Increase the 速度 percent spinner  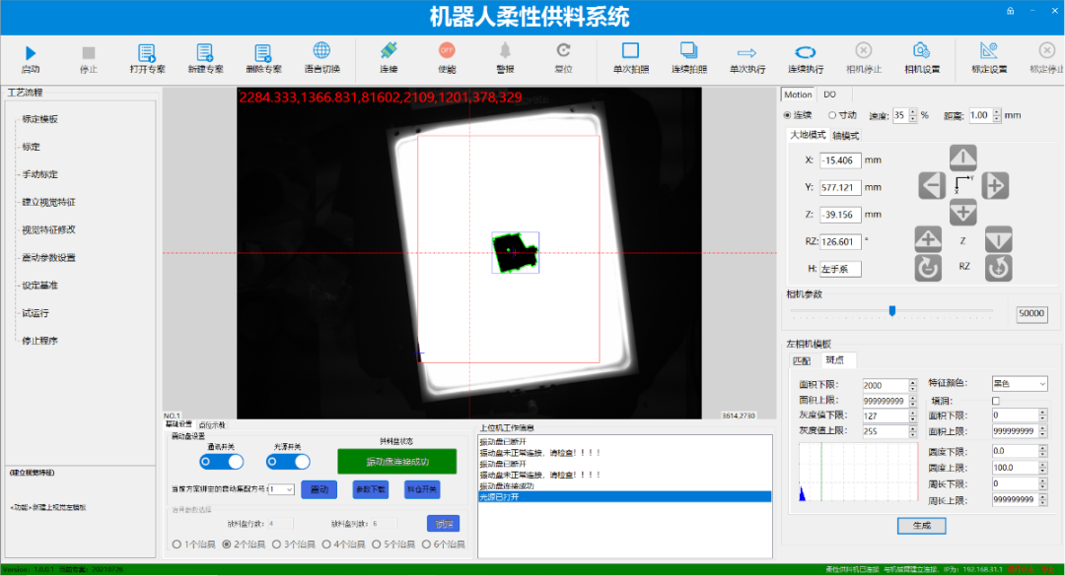pyautogui.click(x=913, y=112)
